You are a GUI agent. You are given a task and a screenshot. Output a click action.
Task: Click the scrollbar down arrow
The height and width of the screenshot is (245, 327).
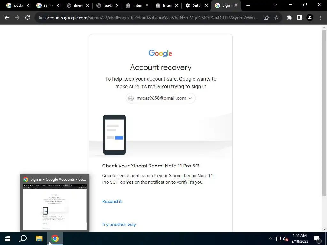(x=324, y=229)
